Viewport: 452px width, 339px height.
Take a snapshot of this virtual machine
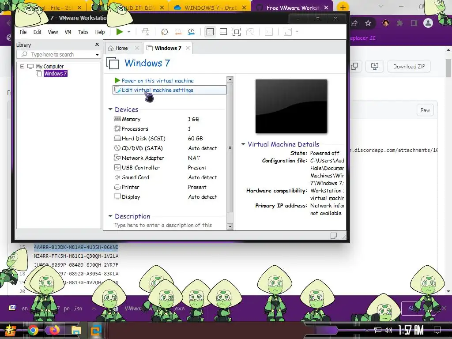tap(164, 32)
